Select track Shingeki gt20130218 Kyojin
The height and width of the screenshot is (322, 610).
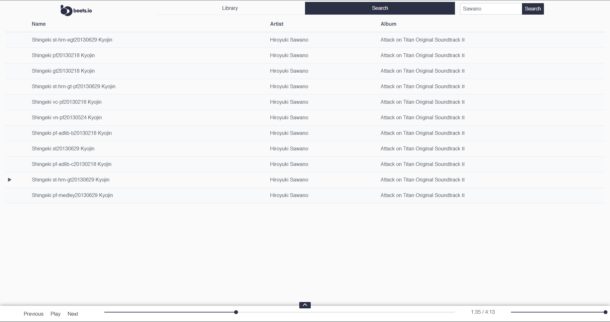pyautogui.click(x=63, y=71)
